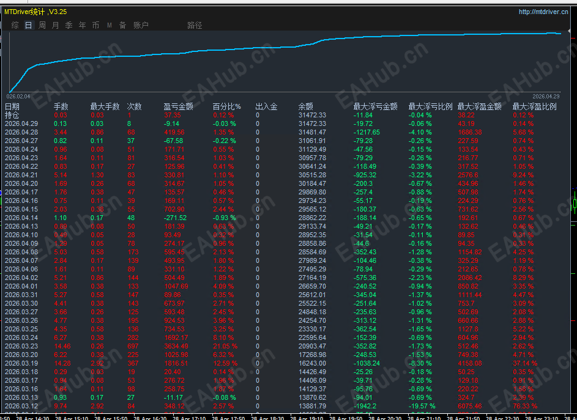Click floating profit 2576.6
577x420 pixels.
(x=468, y=175)
